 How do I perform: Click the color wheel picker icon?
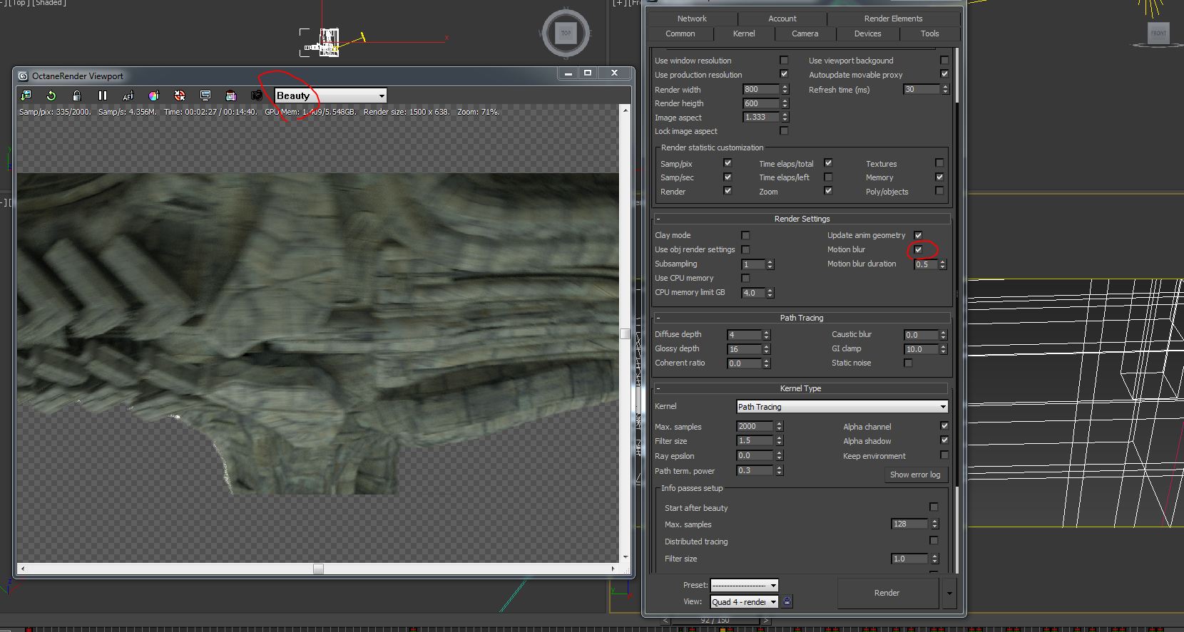pos(153,95)
